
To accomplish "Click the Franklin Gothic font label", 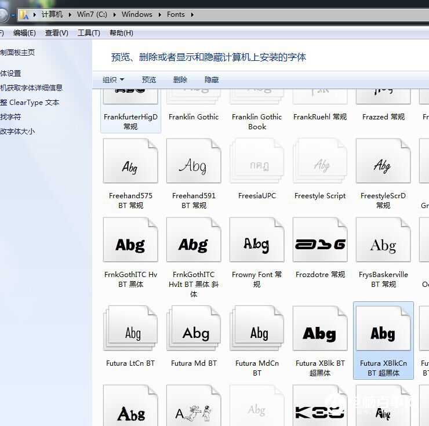I will [194, 117].
